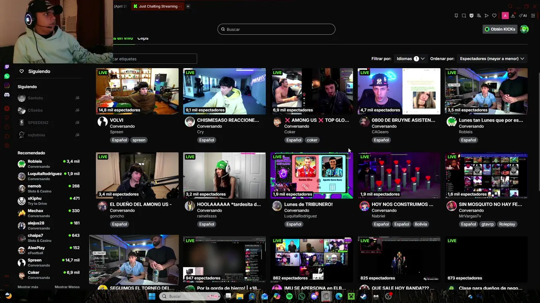Image resolution: width=540 pixels, height=303 pixels.
Task: Click the HOY NOS CONSTRUIMOS stream title
Action: (x=402, y=204)
